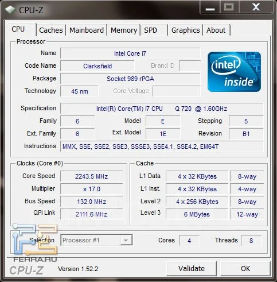This screenshot has width=277, height=282.
Task: Click the Level 3 size 6 MBytes
Action: [197, 214]
